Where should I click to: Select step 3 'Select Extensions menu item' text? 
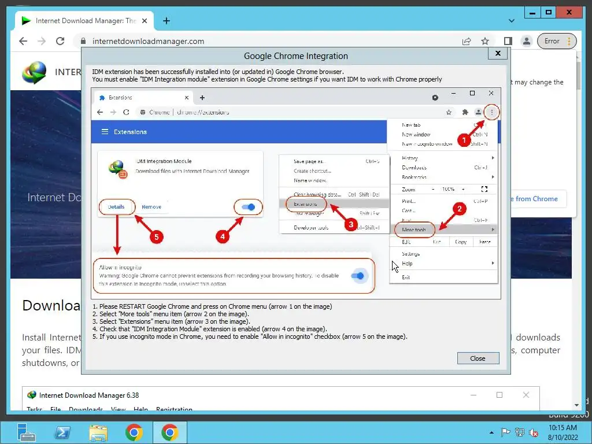[x=171, y=321]
